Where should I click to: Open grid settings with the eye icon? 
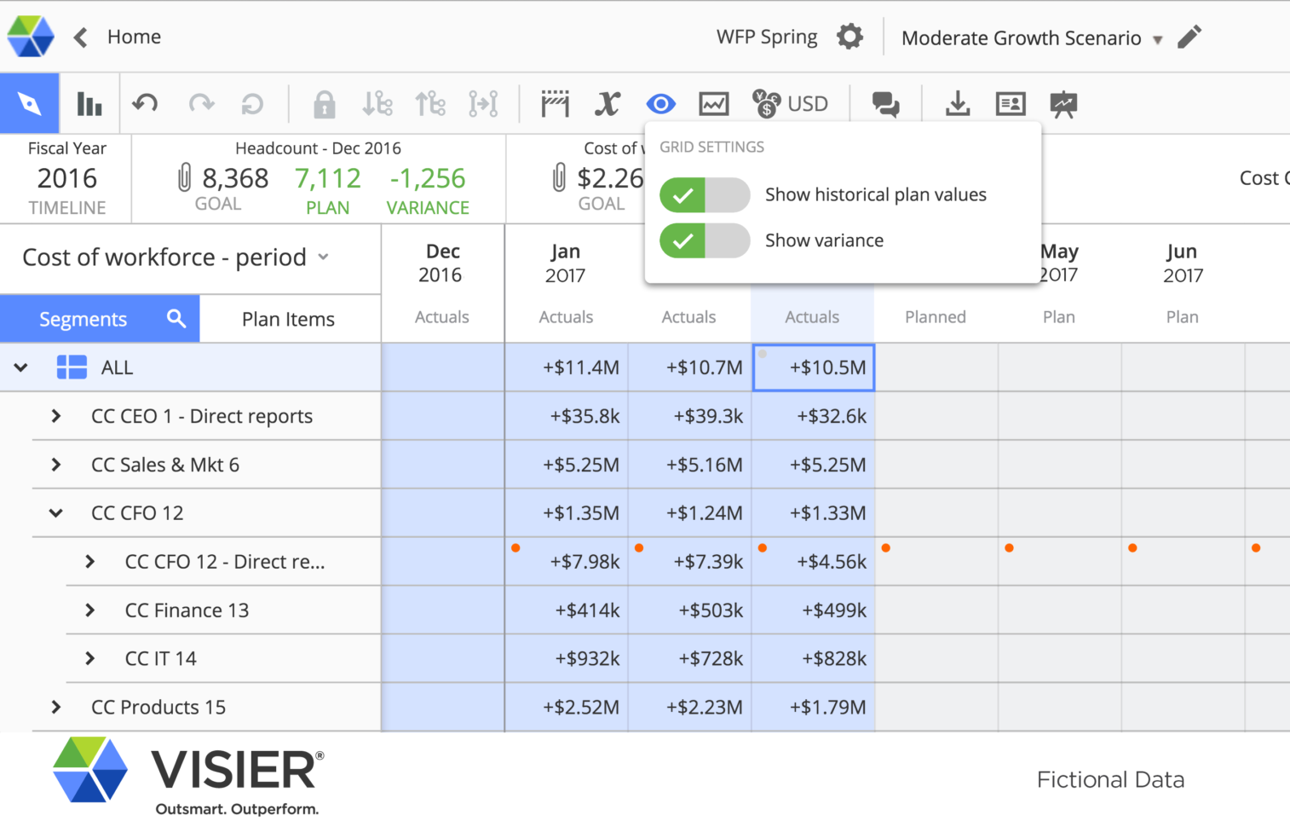[660, 103]
